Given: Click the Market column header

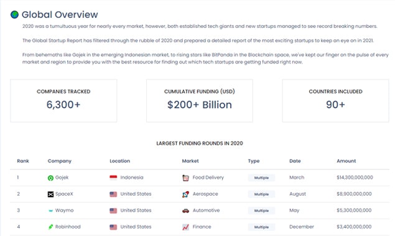Looking at the screenshot, I should coord(190,161).
